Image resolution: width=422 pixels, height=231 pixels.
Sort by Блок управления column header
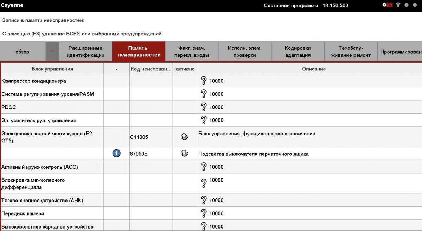point(52,69)
